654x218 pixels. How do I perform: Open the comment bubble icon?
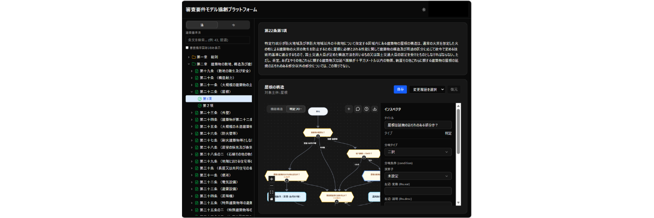358,109
